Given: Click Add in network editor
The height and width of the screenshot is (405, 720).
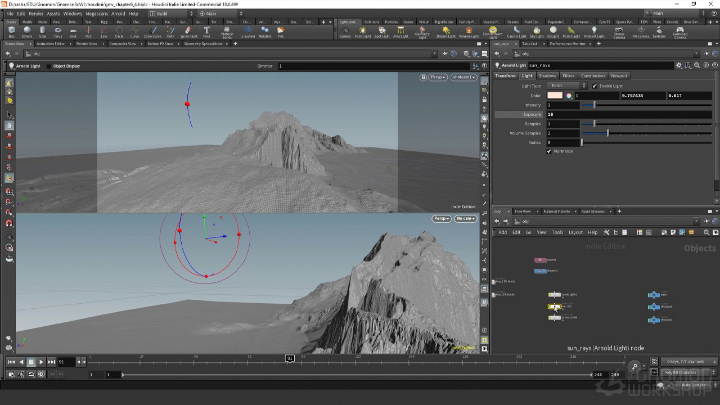Looking at the screenshot, I should tap(502, 232).
